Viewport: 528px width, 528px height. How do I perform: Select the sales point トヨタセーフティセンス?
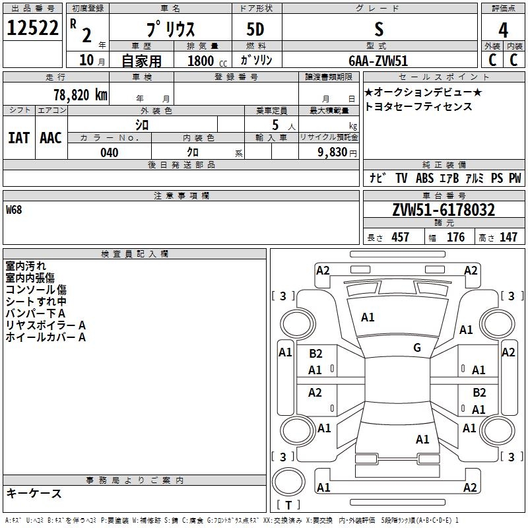[418, 106]
